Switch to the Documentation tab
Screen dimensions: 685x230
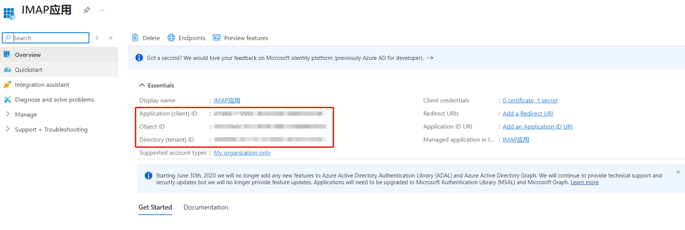point(206,207)
